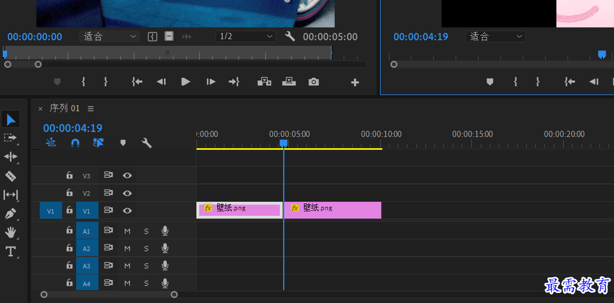
Task: Enable voice-over record on track A1
Action: pos(165,231)
